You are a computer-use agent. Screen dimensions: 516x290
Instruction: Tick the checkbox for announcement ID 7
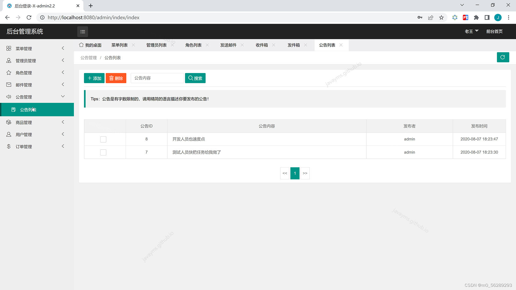click(x=103, y=153)
